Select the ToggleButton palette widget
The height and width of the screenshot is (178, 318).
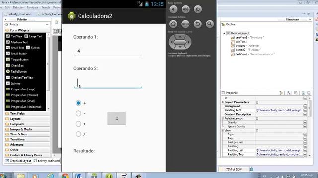[17, 59]
